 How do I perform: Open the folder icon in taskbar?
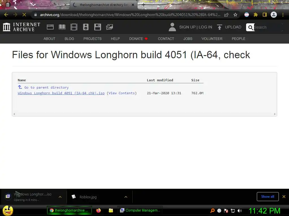point(111,210)
